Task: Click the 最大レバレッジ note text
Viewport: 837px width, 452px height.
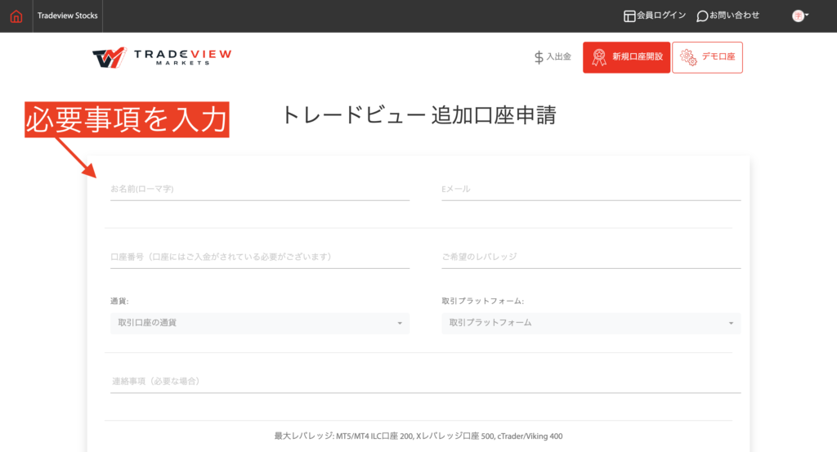Action: click(x=418, y=436)
